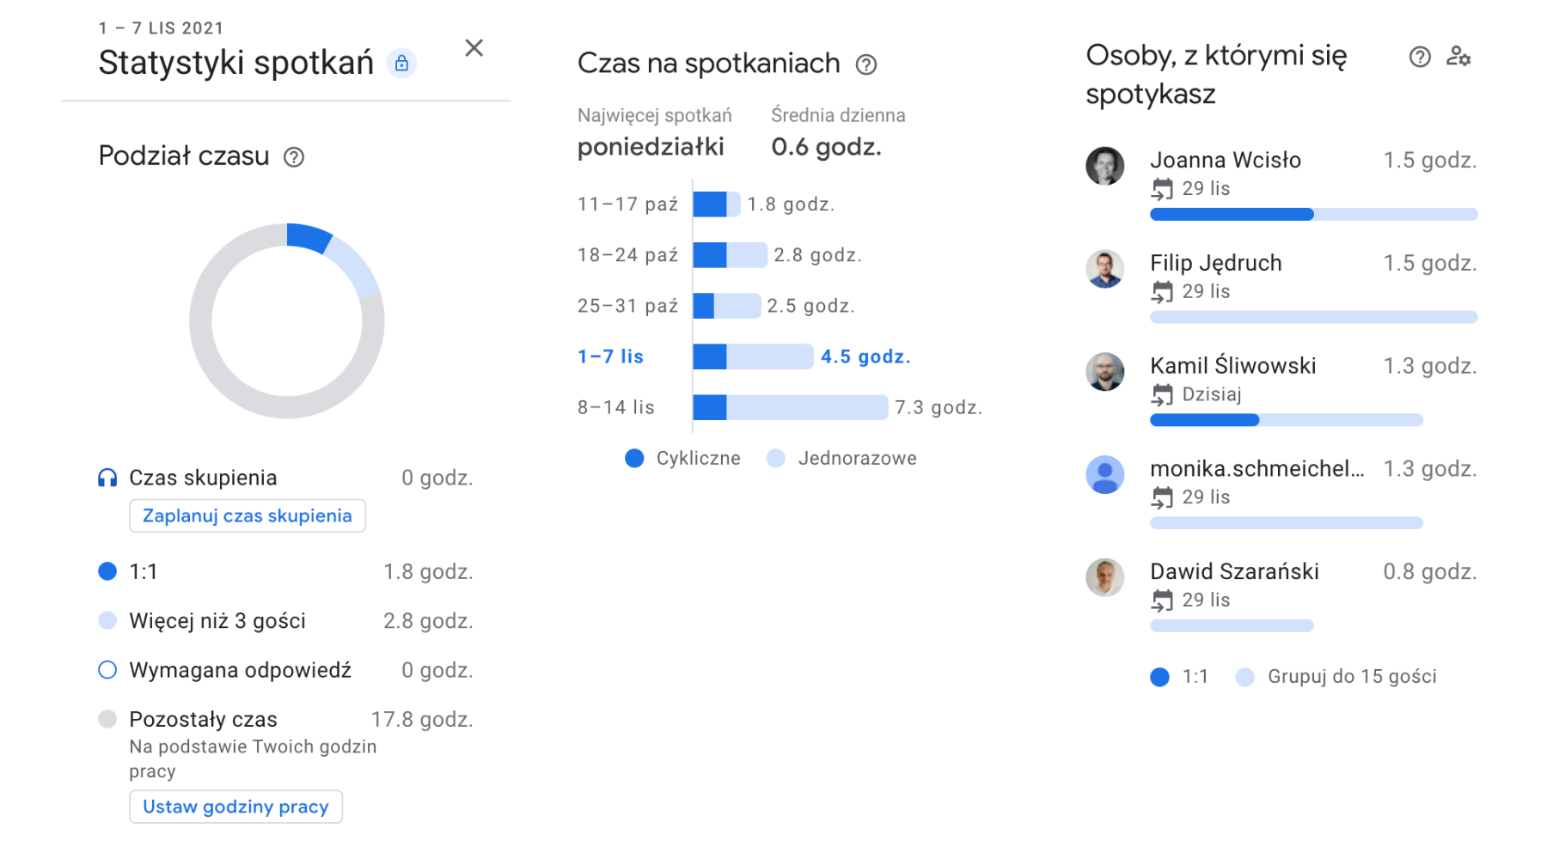Click the Jednorazowe legend dot
The image size is (1547, 859).
tap(776, 459)
